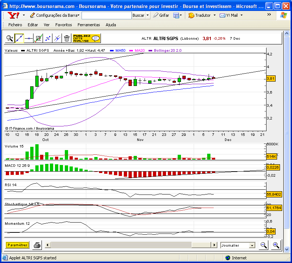Click the RSI 14 panel label

tap(11, 185)
